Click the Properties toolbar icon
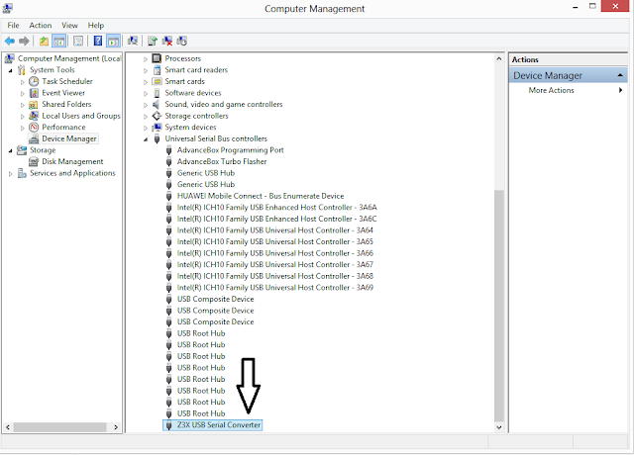Image resolution: width=634 pixels, height=455 pixels. 78,41
